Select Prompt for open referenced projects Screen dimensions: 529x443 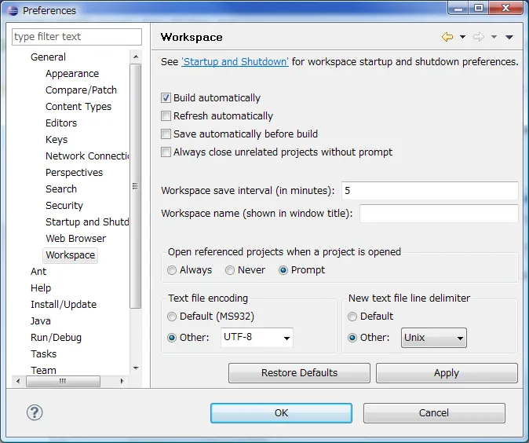[x=283, y=270]
